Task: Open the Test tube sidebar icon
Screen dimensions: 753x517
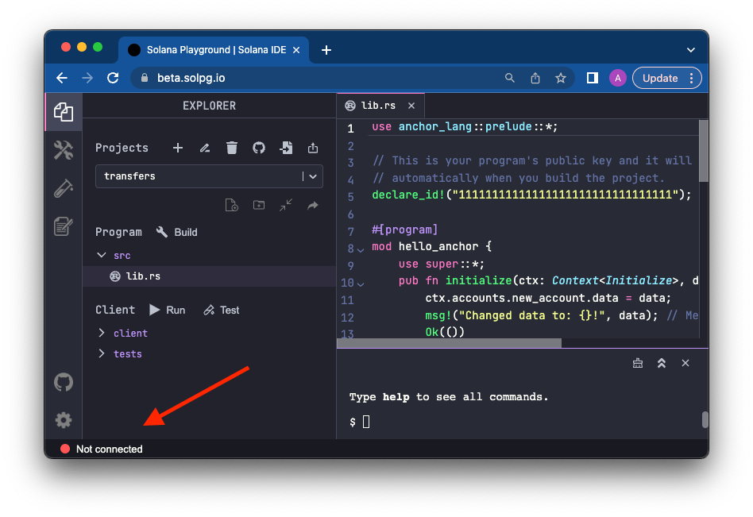Action: click(x=64, y=188)
